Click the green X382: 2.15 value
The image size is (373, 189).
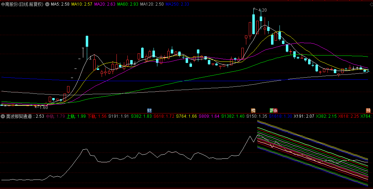point(326,116)
